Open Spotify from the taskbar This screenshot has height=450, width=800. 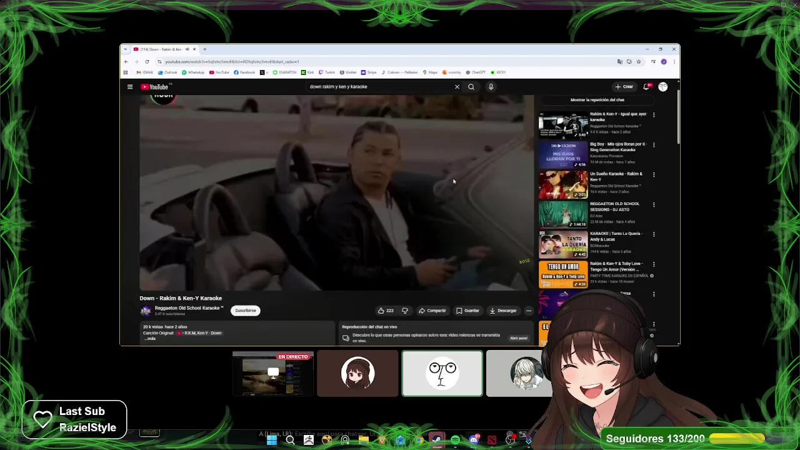click(x=455, y=440)
